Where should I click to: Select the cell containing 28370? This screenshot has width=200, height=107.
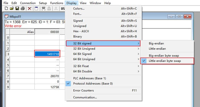[x=47, y=76]
